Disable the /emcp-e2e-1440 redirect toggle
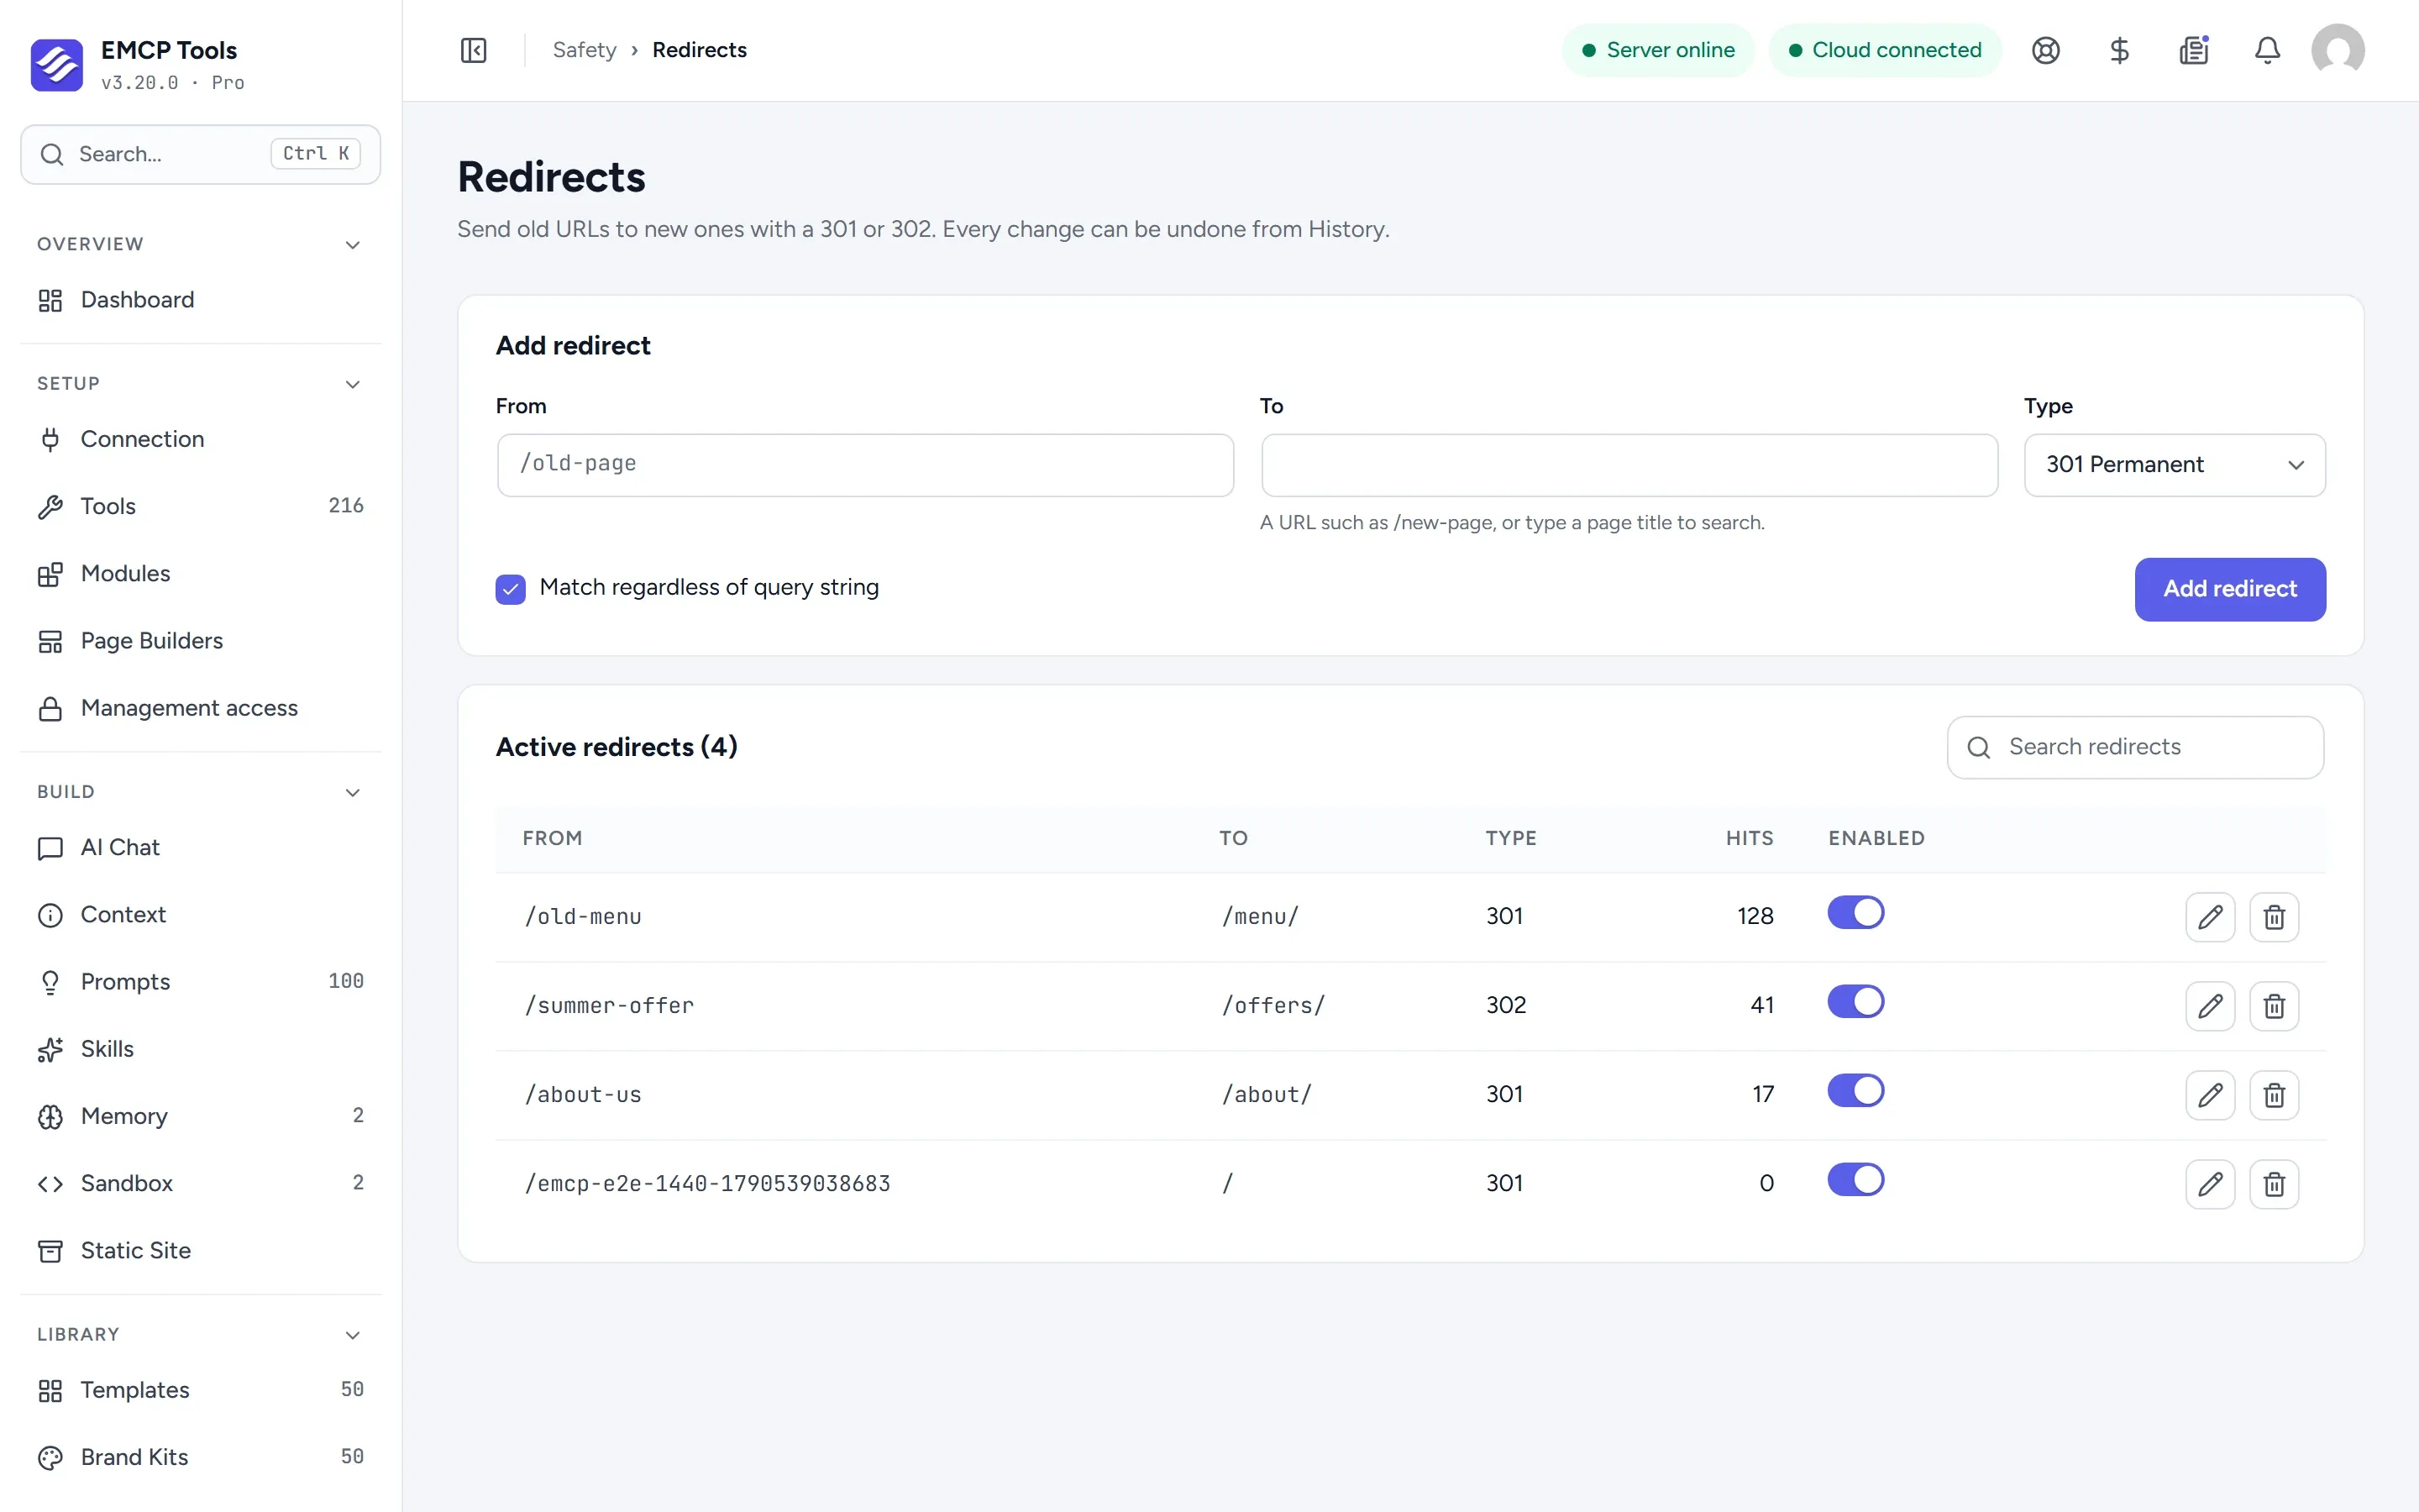Viewport: 2419px width, 1512px height. [1855, 1180]
